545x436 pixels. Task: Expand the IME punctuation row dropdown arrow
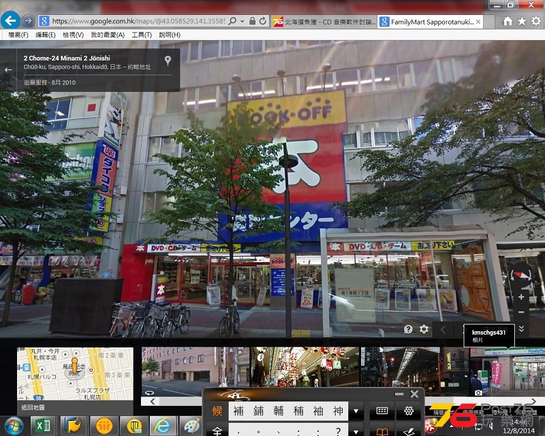point(356,431)
